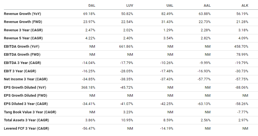Viewport: 258px width, 136px height.
Task: Select the LUV ticker header
Action: pyautogui.click(x=130, y=5)
